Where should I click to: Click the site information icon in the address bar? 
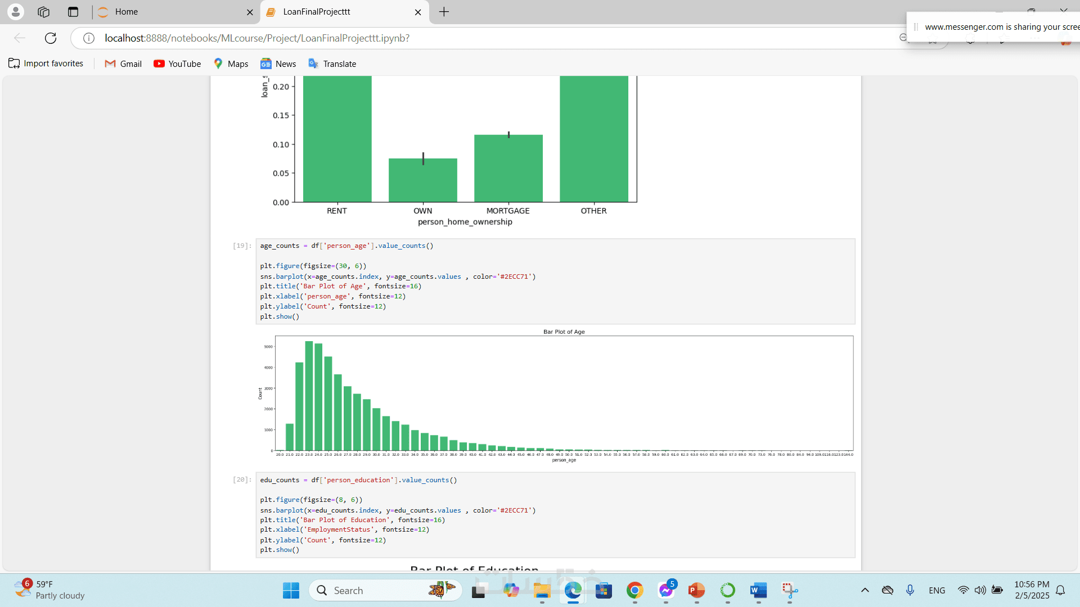click(89, 38)
